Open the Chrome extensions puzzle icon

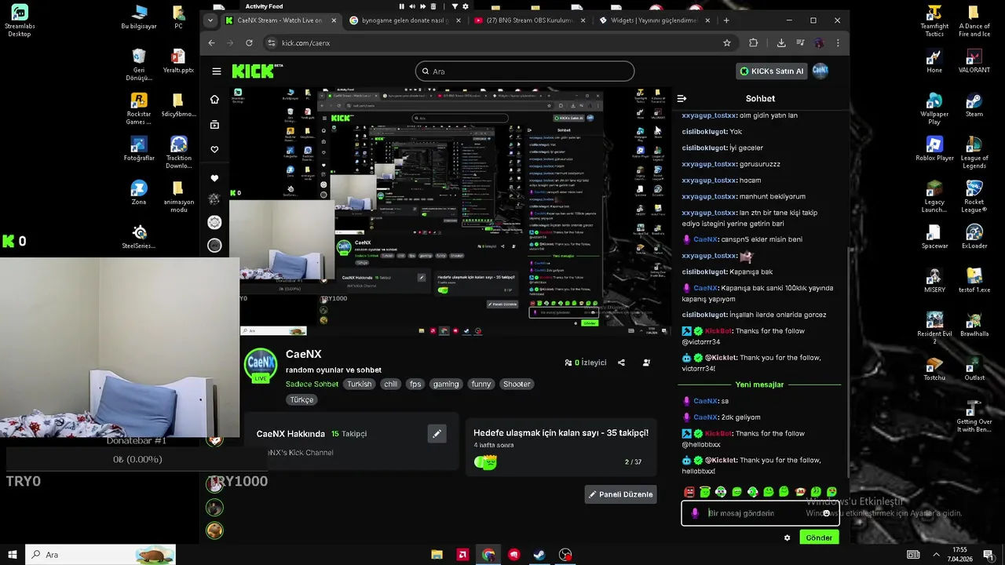754,43
